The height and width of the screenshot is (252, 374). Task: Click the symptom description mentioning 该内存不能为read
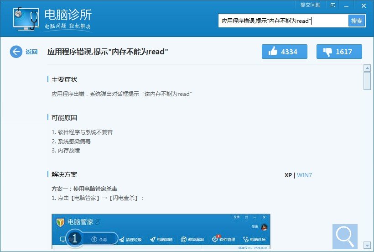[122, 94]
